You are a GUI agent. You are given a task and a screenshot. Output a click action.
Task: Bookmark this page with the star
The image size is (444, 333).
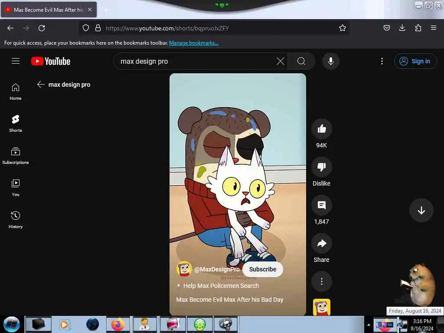343,28
